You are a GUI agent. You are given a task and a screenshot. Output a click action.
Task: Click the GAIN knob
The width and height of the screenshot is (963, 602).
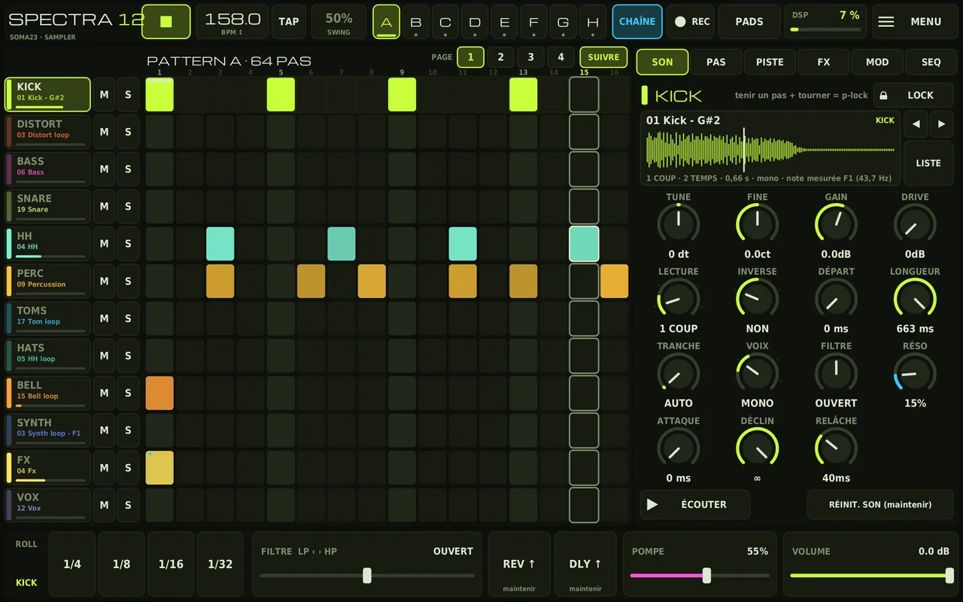point(836,223)
